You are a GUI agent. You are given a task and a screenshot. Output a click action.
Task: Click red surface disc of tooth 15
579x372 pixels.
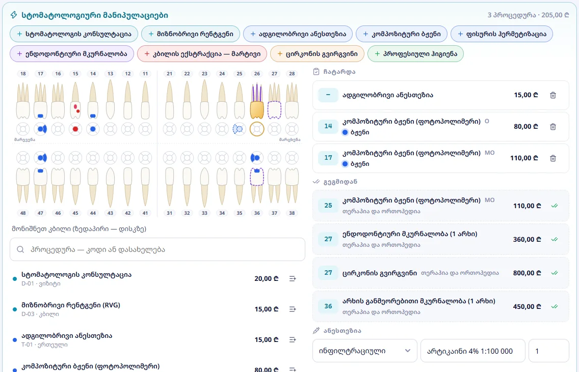(x=75, y=129)
